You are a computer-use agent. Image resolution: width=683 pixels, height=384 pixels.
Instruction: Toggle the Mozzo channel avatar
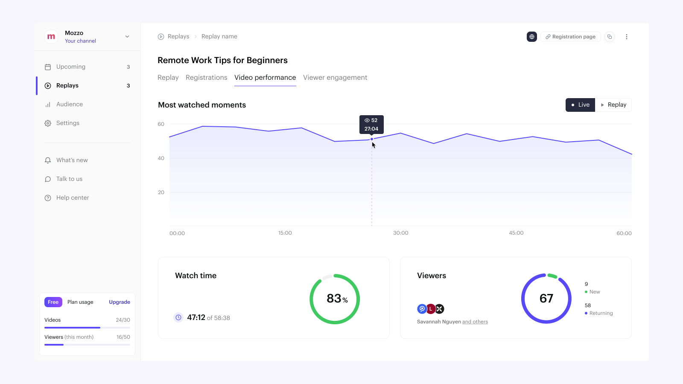[x=51, y=37]
